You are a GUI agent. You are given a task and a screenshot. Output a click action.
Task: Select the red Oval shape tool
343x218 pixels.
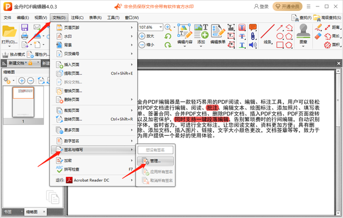click(280, 37)
